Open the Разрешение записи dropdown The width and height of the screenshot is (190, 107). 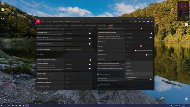tap(78, 78)
